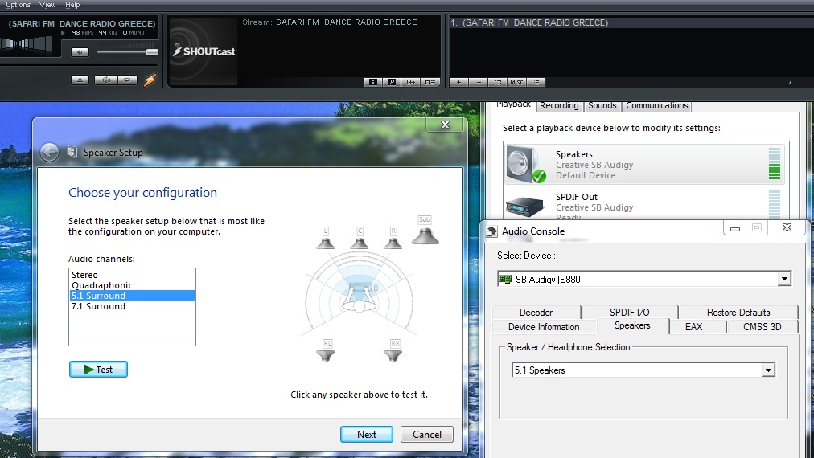Click the playlist add (+) button
The height and width of the screenshot is (458, 814).
(459, 82)
